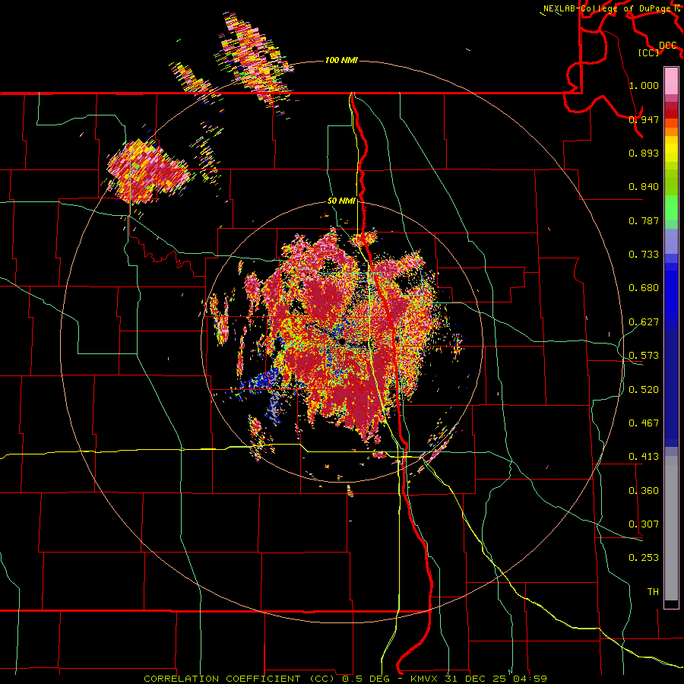Click the 0.680 legend value
The image size is (684, 684).
pos(644,288)
